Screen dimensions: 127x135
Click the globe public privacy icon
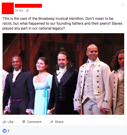pyautogui.click(x=27, y=11)
